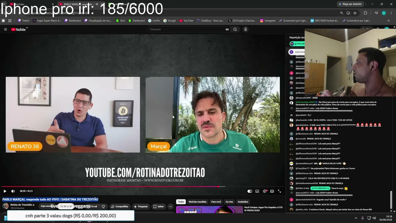Open the LivePix bookmark

(154, 21)
